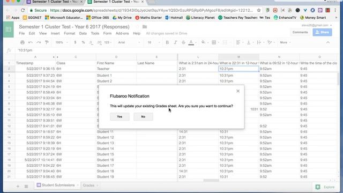343x193 pixels.
Task: Click the all sheets list icon
Action: [x=26, y=187]
